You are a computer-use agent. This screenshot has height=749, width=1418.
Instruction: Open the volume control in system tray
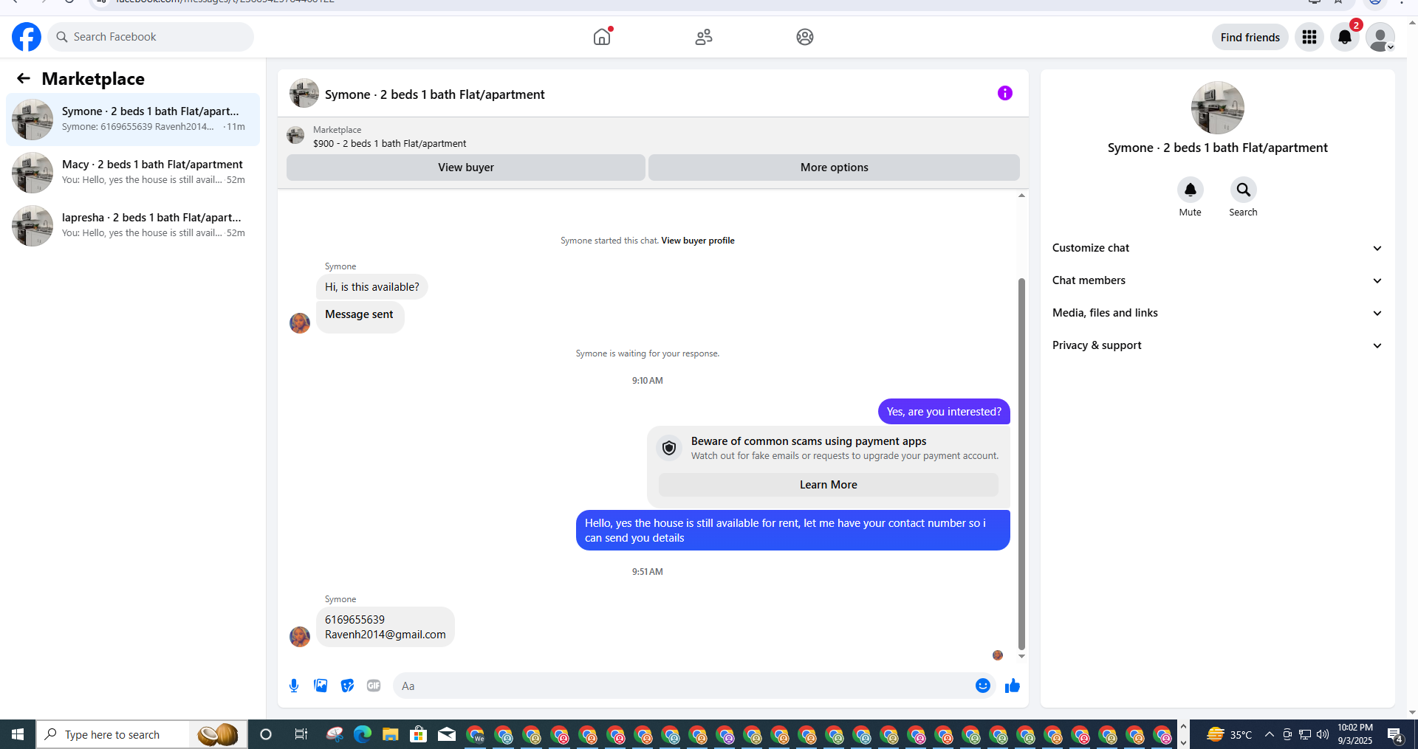point(1322,734)
